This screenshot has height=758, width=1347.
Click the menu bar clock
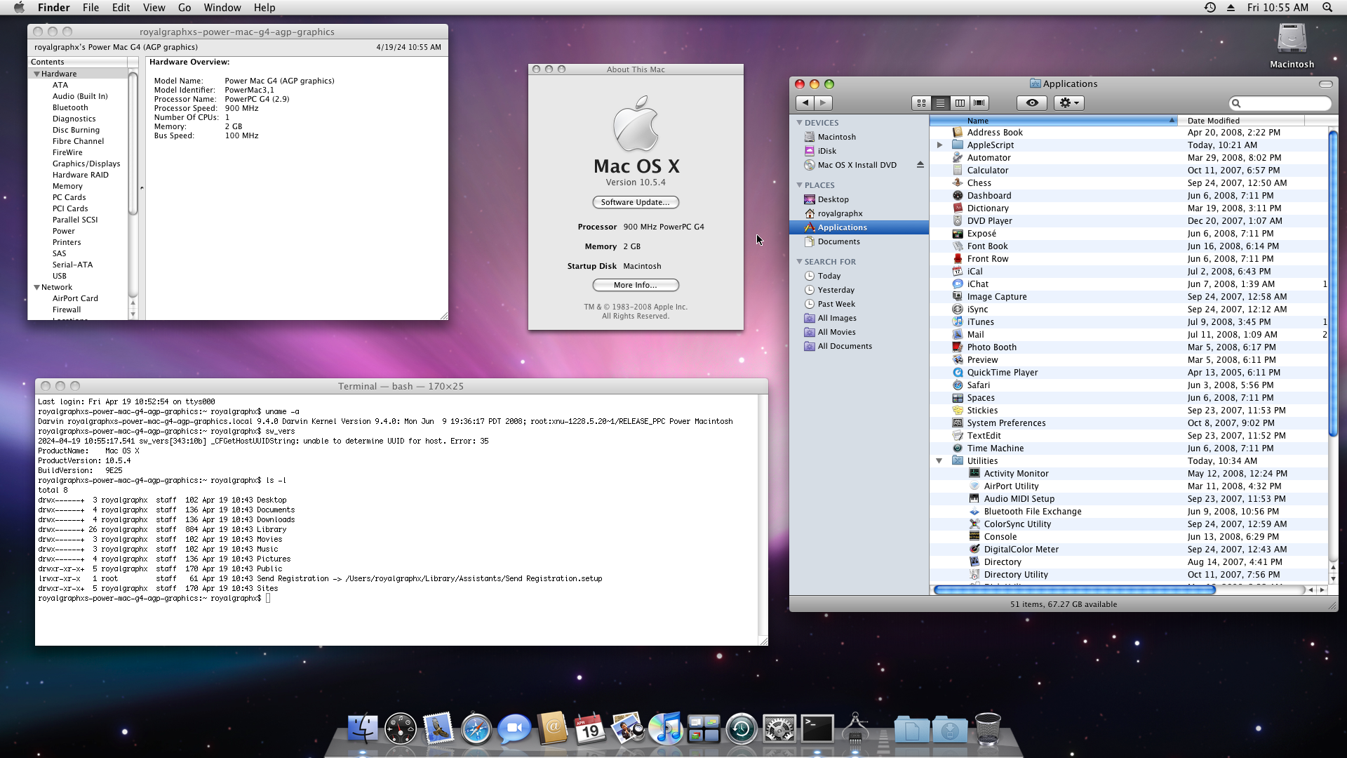tap(1278, 7)
